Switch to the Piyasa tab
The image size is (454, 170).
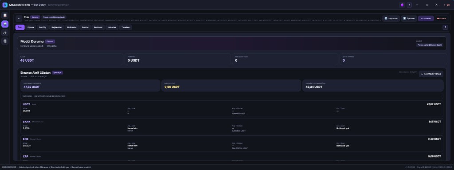point(31,27)
